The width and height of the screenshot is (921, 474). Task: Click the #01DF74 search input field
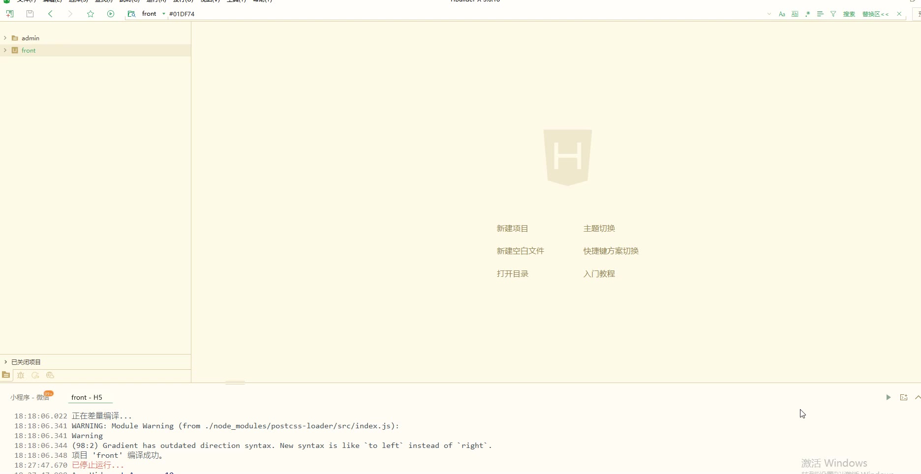(462, 14)
